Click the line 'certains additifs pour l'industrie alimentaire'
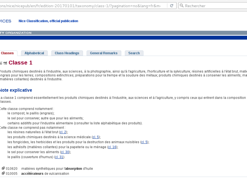 tap(75, 123)
